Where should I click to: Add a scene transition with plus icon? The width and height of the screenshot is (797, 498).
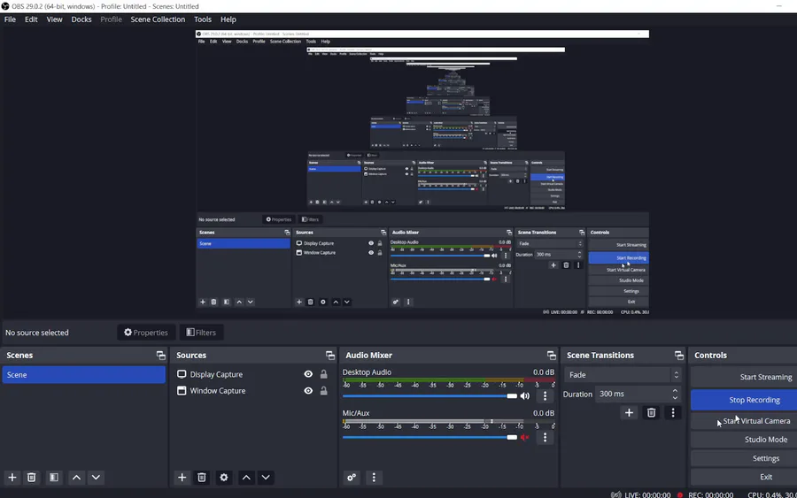(x=629, y=413)
